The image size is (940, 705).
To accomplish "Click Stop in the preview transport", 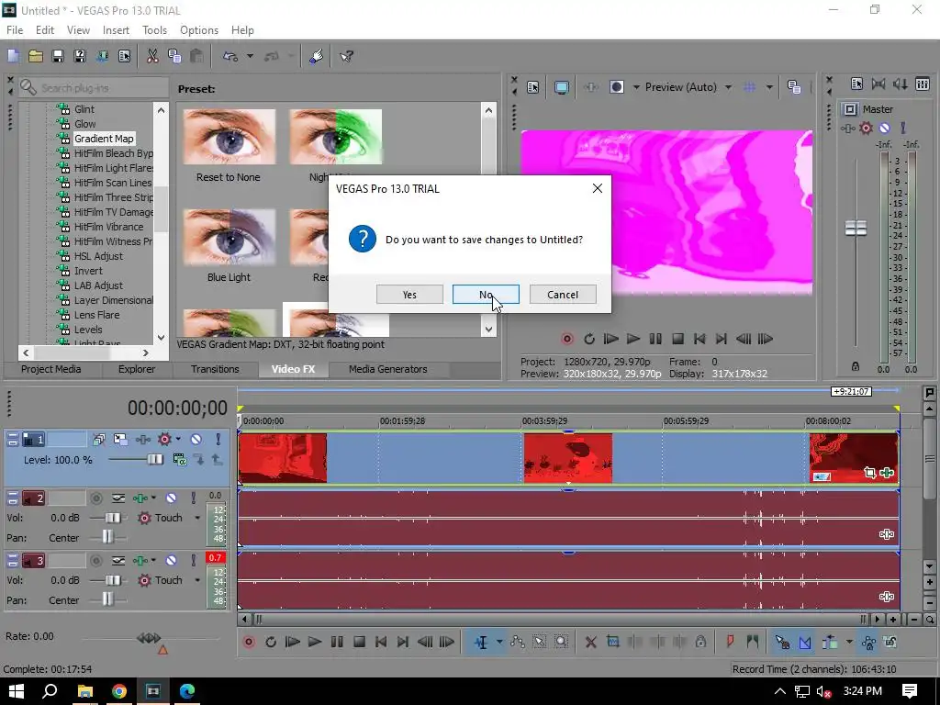I will 677,339.
